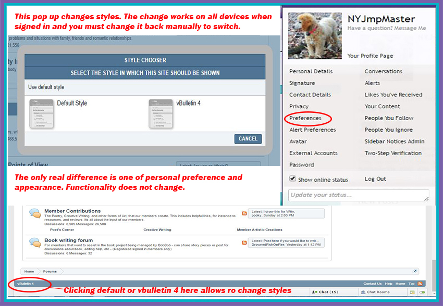This screenshot has width=443, height=306.
Task: Click the Chat Rooms icon in chat bar
Action: (x=363, y=292)
